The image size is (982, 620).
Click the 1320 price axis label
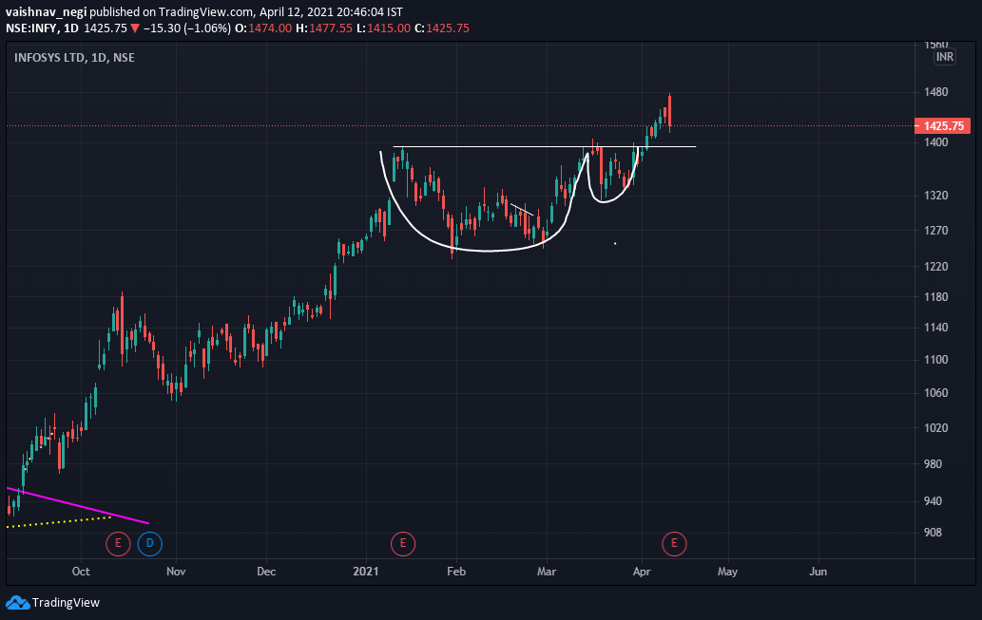pyautogui.click(x=936, y=196)
